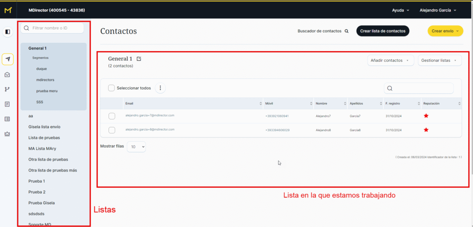Screen dimensions: 473x227
Task: Open the Gestionar listas dropdown
Action: point(439,60)
